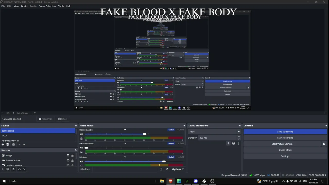Mute Desktop Audio 2 speaker icon

click(x=81, y=148)
